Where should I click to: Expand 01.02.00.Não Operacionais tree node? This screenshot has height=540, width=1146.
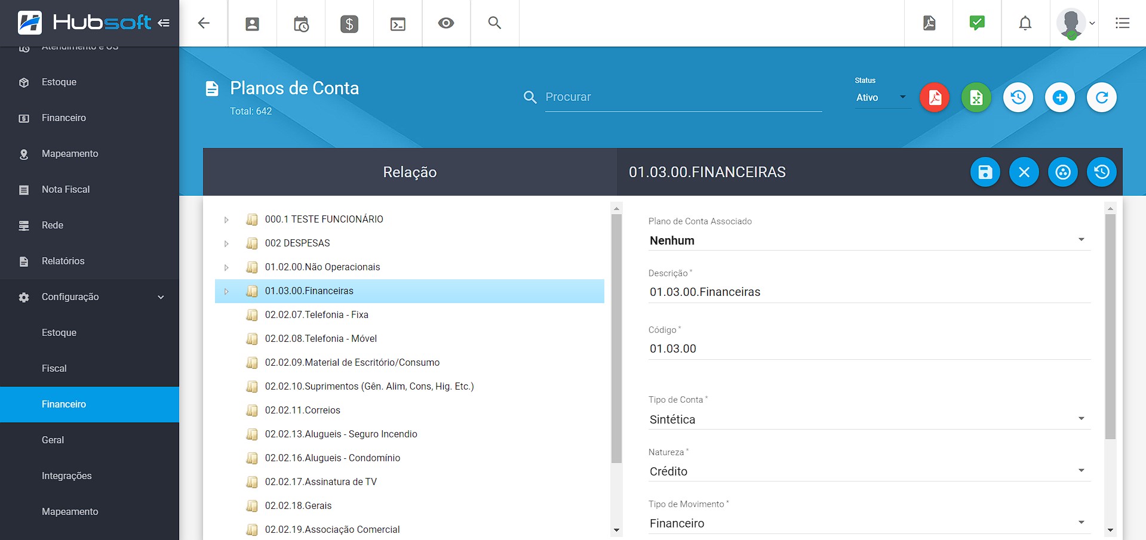pos(226,267)
